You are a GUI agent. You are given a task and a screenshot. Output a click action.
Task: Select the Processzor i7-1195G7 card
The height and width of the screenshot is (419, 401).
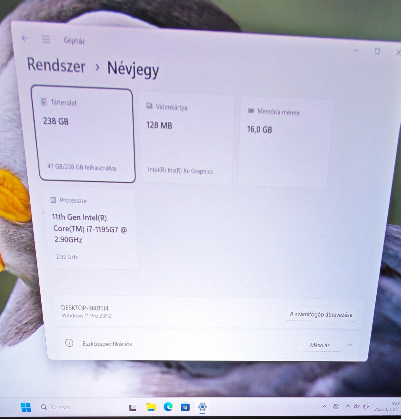(x=90, y=228)
